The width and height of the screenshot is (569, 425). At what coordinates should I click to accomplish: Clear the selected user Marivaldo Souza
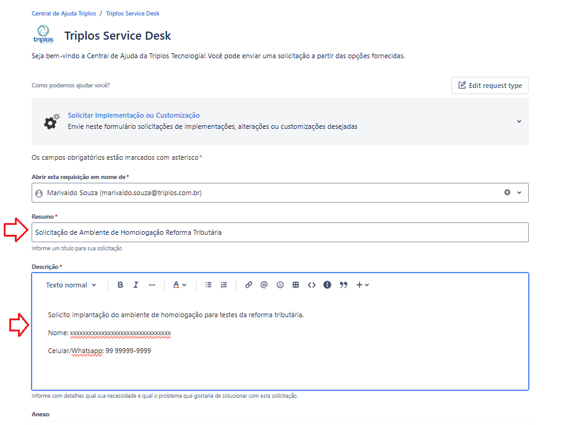(507, 193)
